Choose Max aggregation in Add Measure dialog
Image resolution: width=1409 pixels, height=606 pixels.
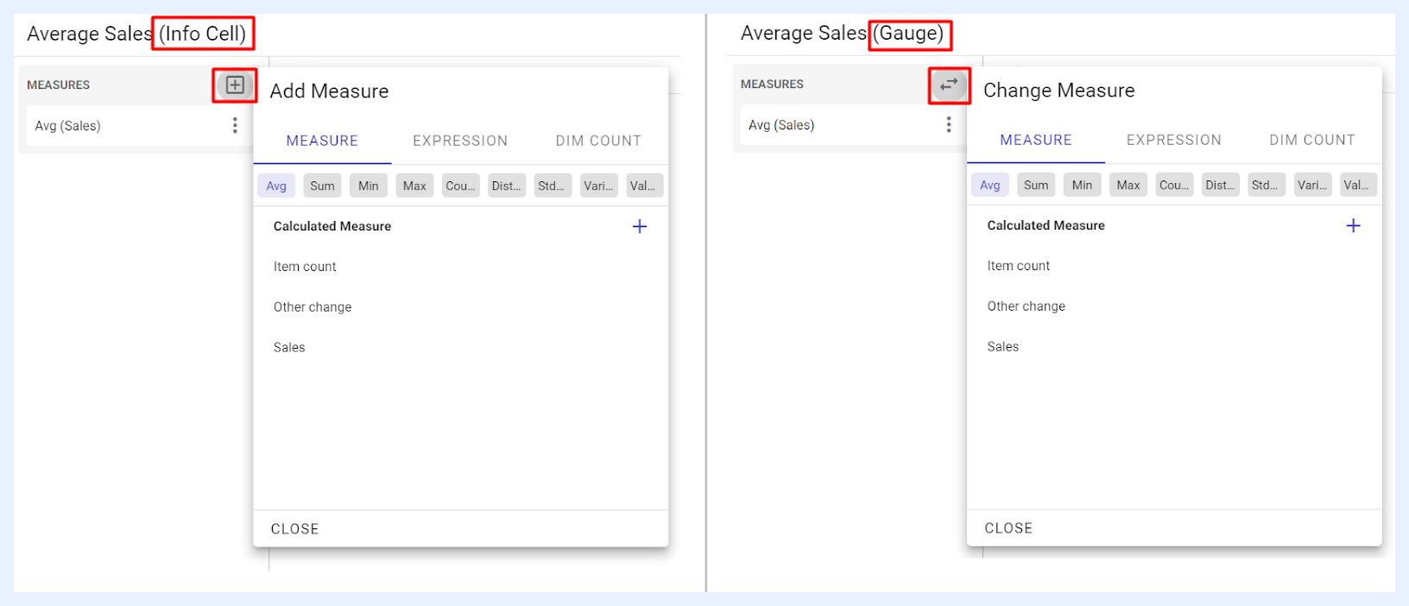pyautogui.click(x=414, y=186)
